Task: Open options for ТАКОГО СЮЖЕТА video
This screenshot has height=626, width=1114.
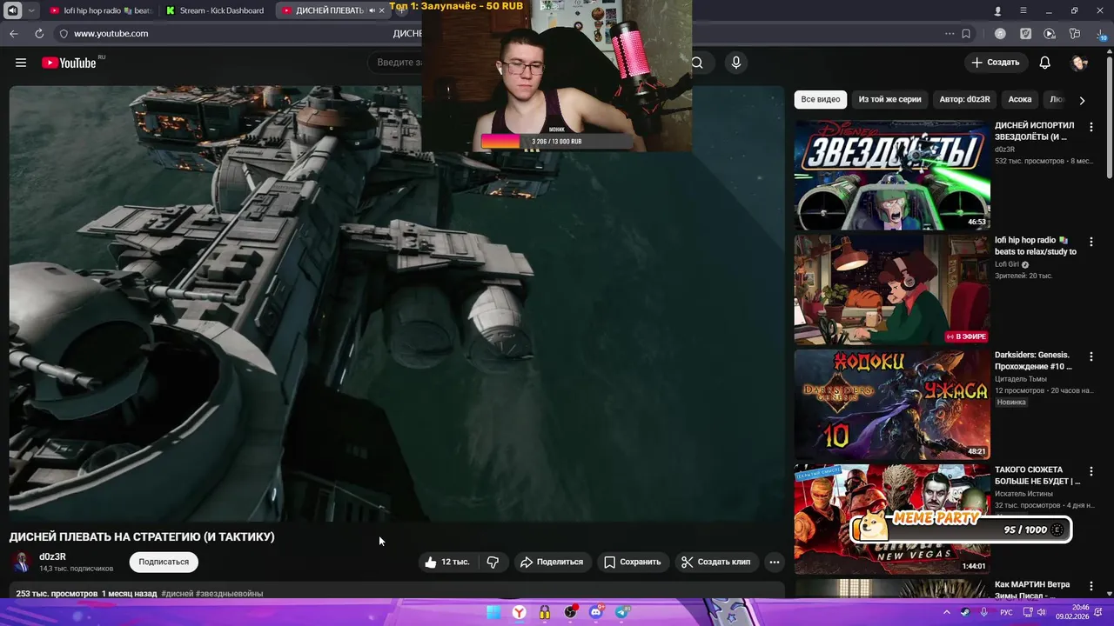Action: [1091, 471]
